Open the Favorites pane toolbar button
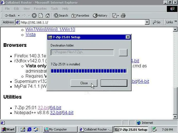 pyautogui.click(x=80, y=16)
